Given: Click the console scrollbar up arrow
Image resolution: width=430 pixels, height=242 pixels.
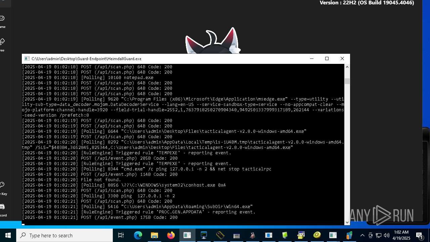Looking at the screenshot, I should pos(347,67).
